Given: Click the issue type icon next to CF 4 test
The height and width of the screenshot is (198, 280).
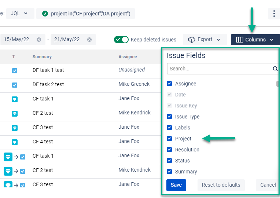Looking at the screenshot, I should coord(15,142).
